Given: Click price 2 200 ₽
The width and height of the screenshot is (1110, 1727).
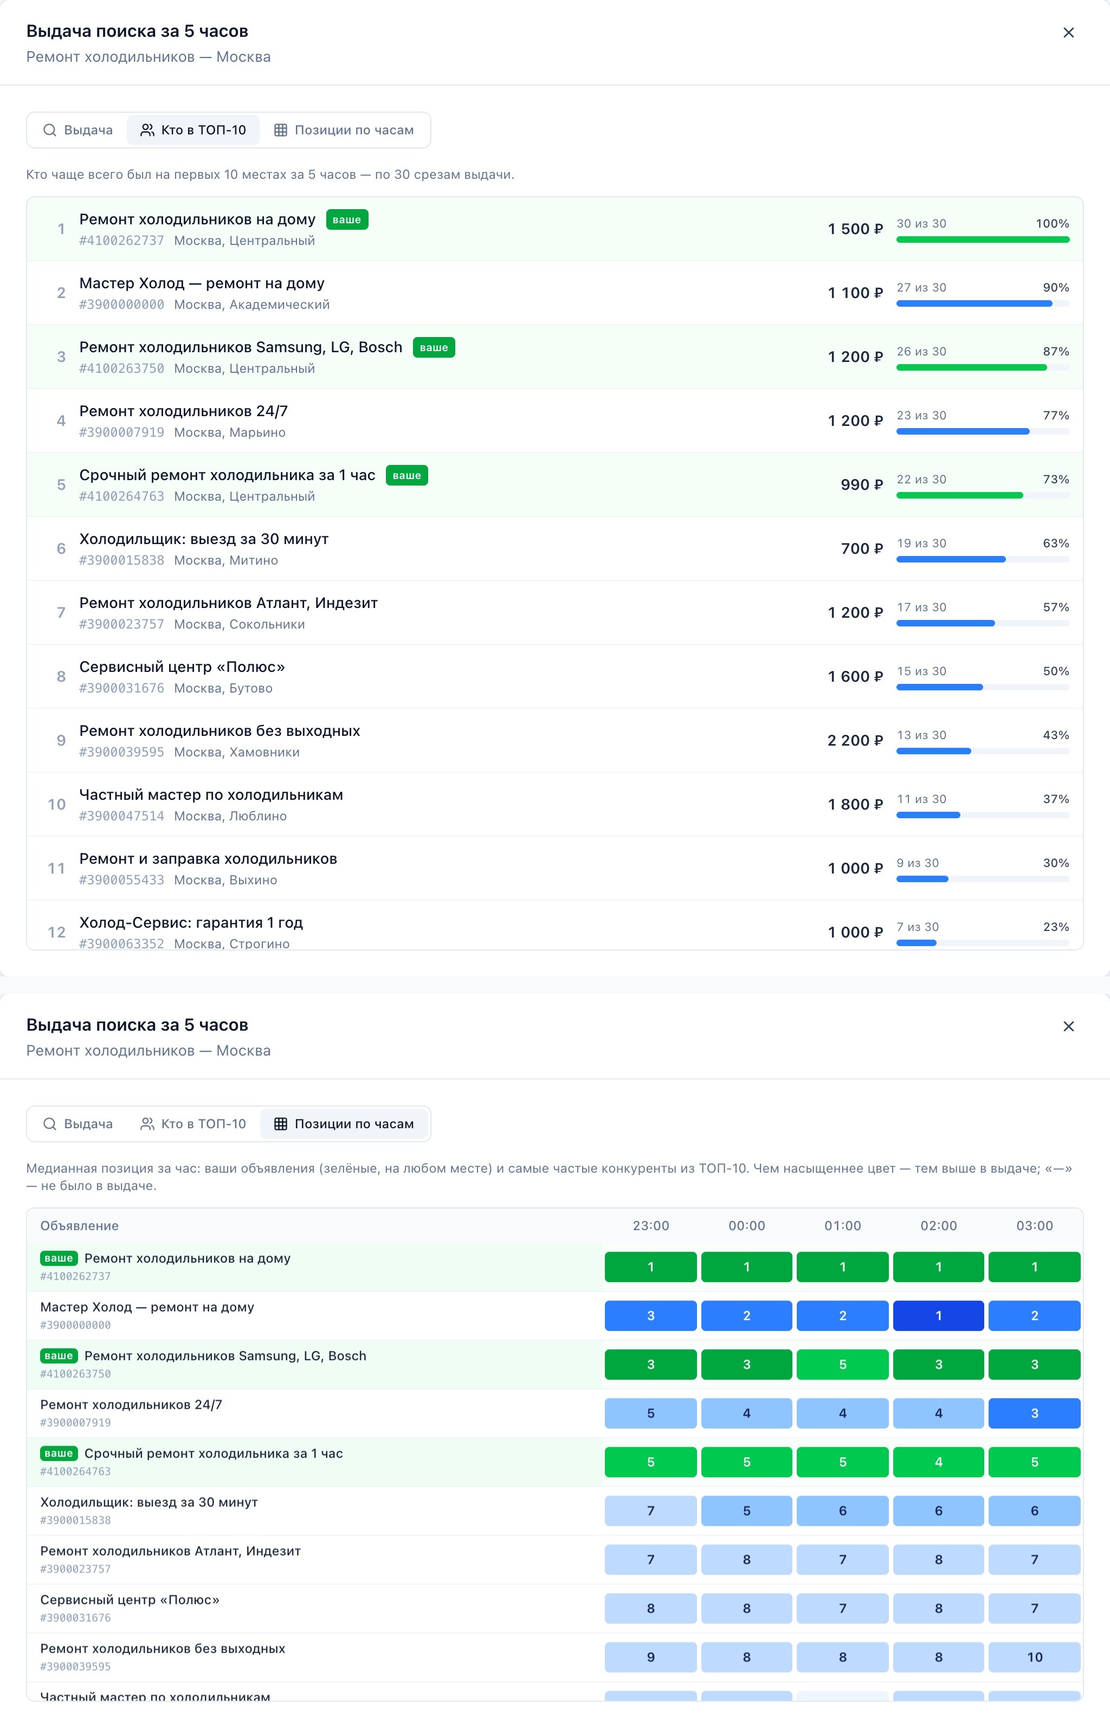Looking at the screenshot, I should 855,741.
